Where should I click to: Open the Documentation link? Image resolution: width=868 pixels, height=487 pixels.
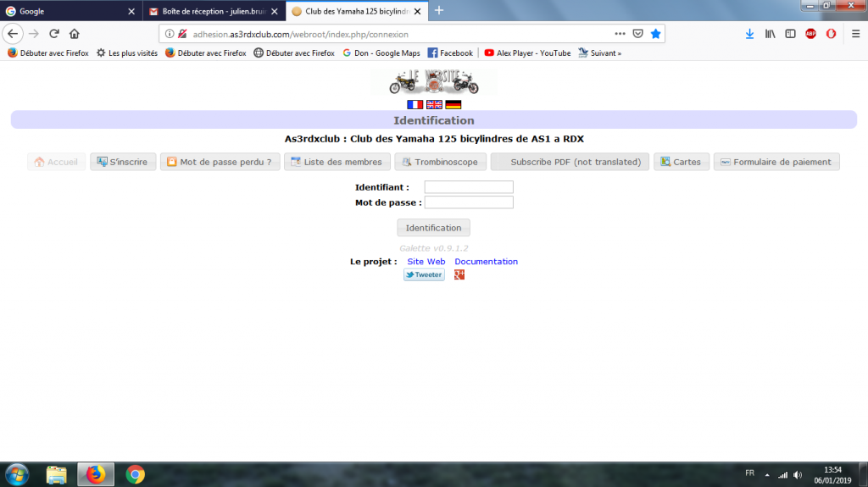(486, 262)
